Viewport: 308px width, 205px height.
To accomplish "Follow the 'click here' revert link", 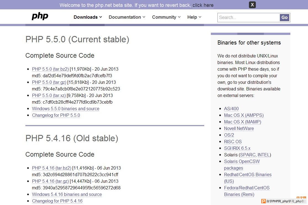I will [x=203, y=5].
